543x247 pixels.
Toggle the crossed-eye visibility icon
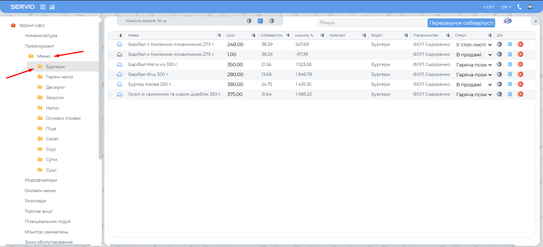pos(507,21)
